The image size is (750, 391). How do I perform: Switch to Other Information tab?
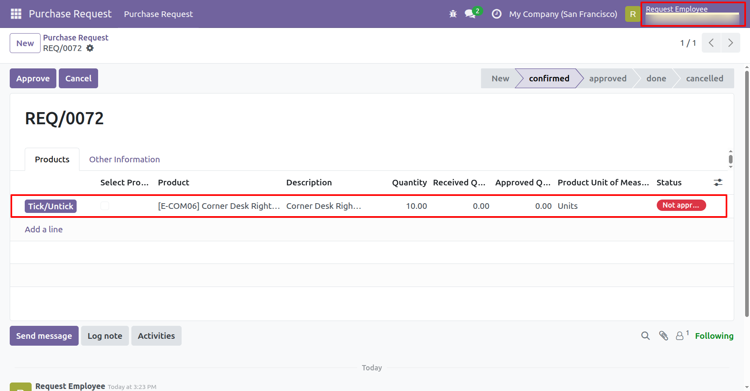[x=124, y=159]
